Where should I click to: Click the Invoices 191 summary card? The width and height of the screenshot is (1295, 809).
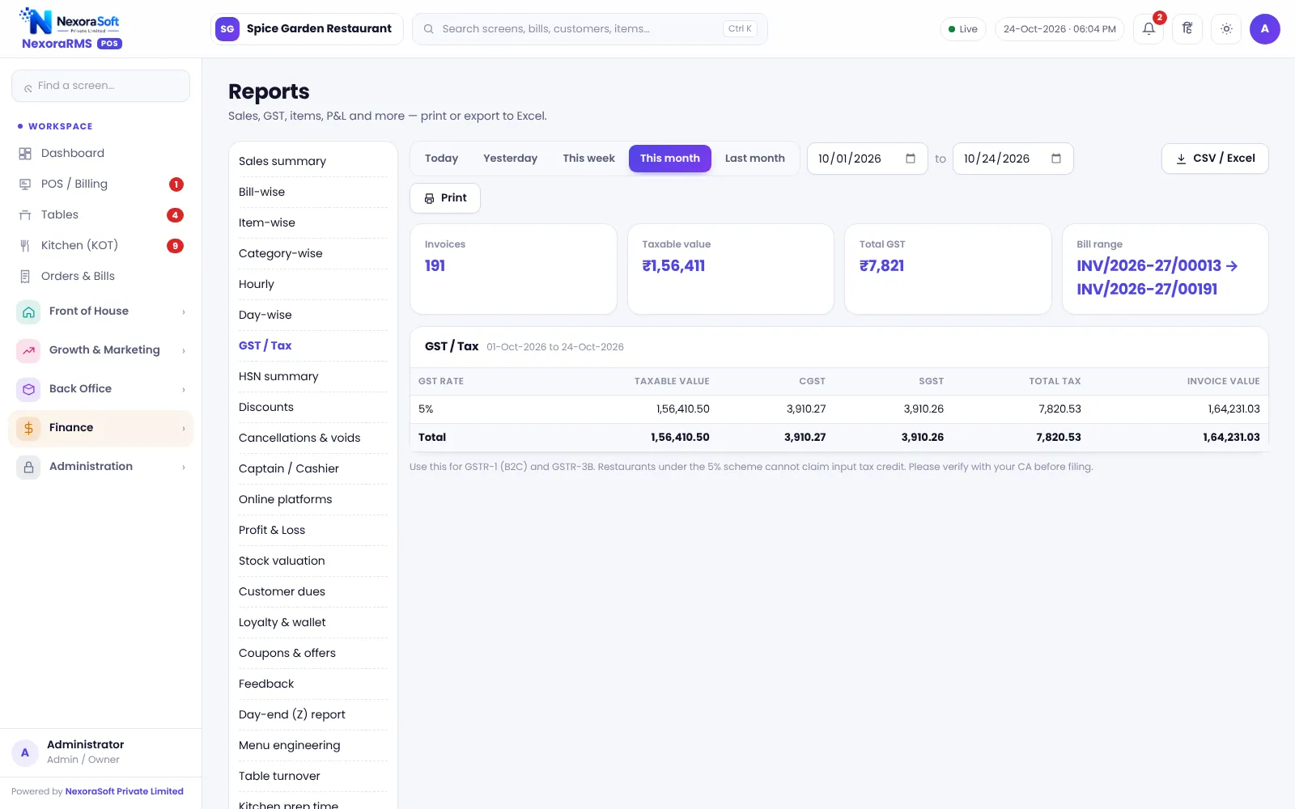point(513,269)
